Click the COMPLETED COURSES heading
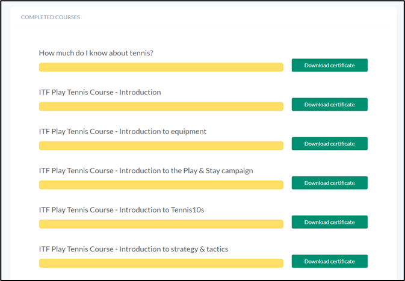The width and height of the screenshot is (405, 281). pos(51,17)
